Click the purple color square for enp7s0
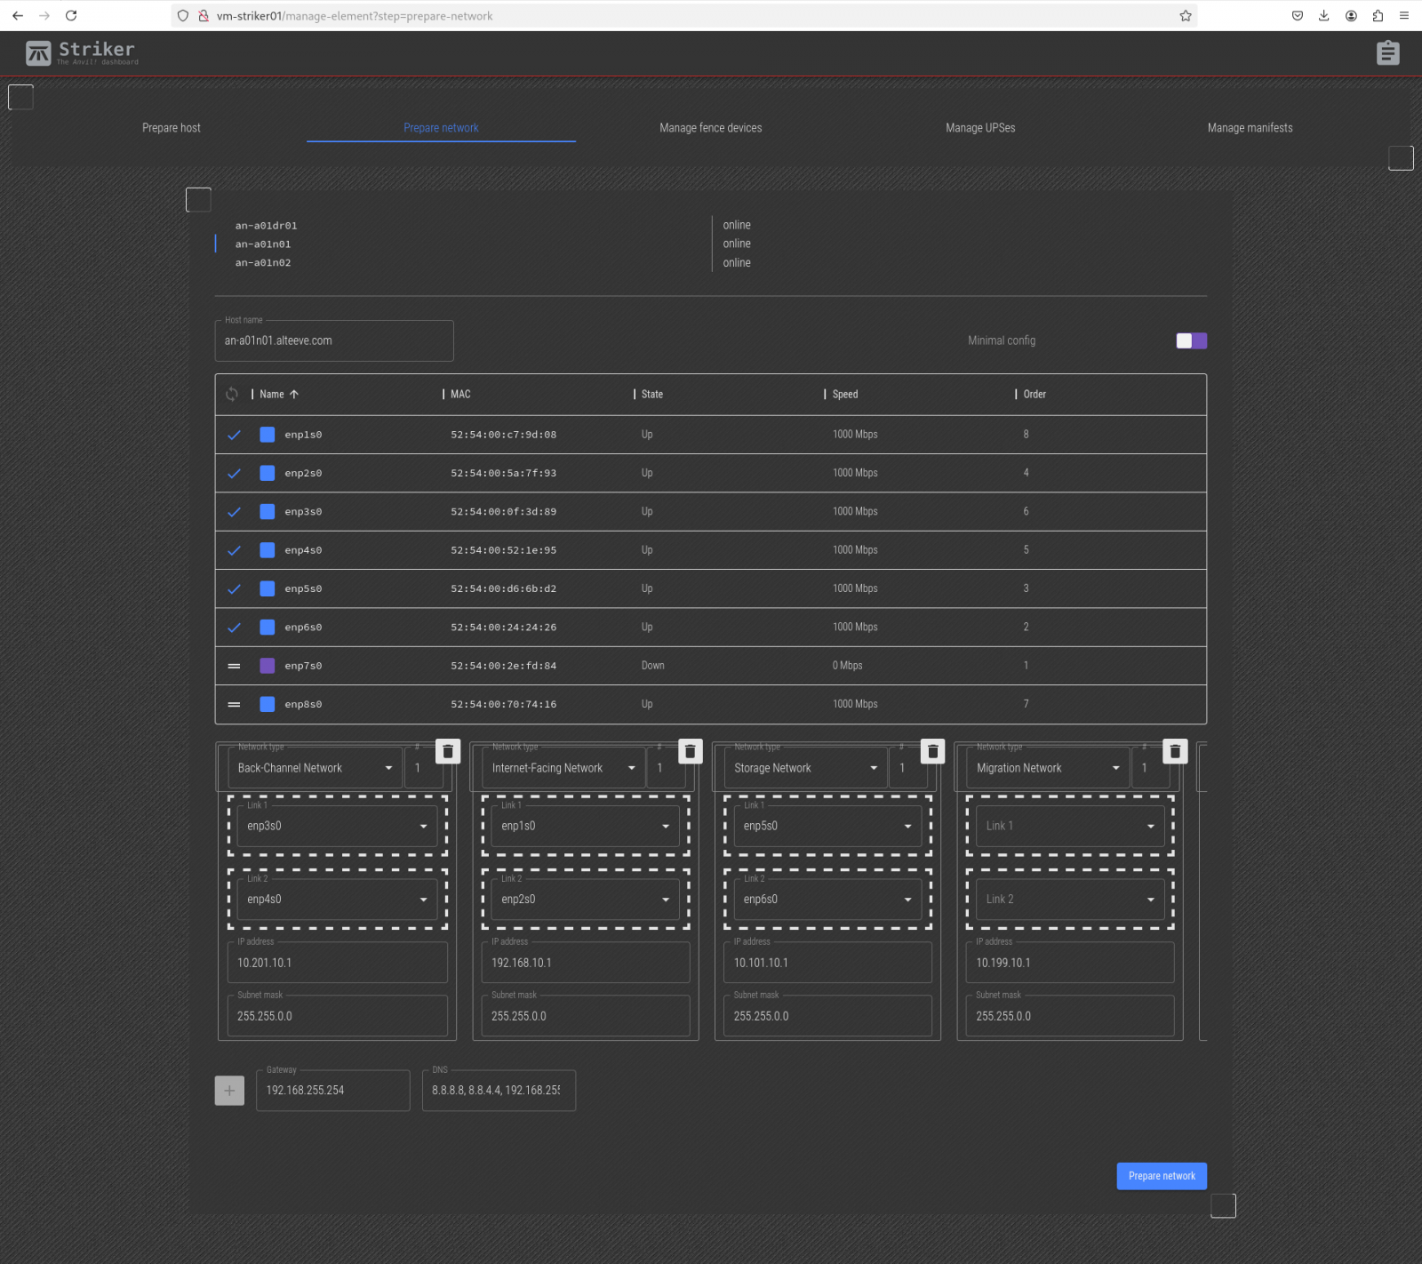Screen dimensions: 1422x1264 coord(267,666)
